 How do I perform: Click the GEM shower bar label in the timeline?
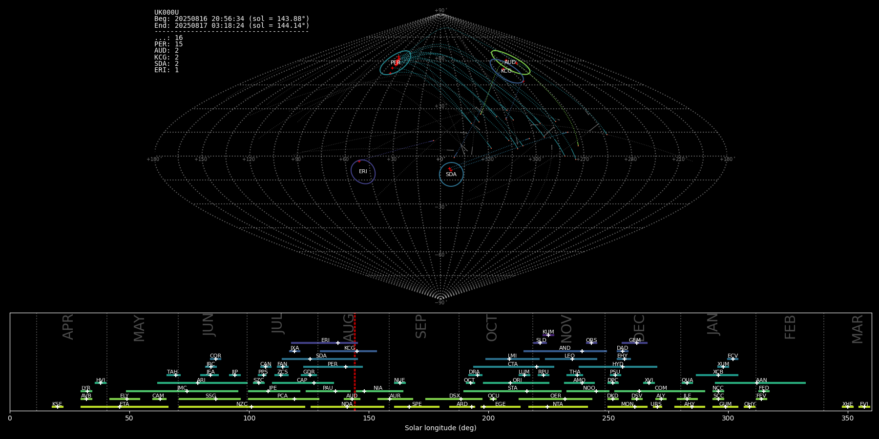[635, 340]
